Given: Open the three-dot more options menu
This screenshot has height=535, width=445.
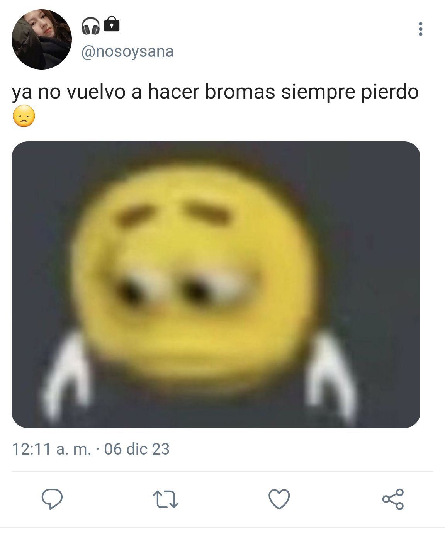Looking at the screenshot, I should [420, 29].
